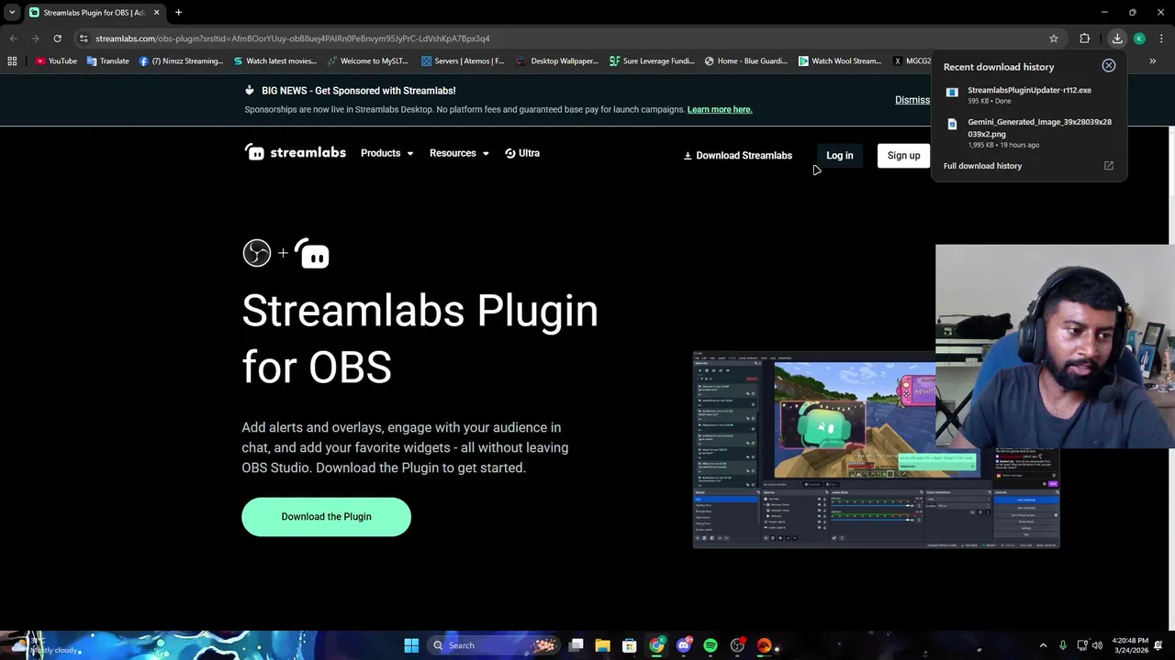Open the Nimzz Streaming Facebook bookmark
This screenshot has width=1175, height=660.
tap(181, 61)
